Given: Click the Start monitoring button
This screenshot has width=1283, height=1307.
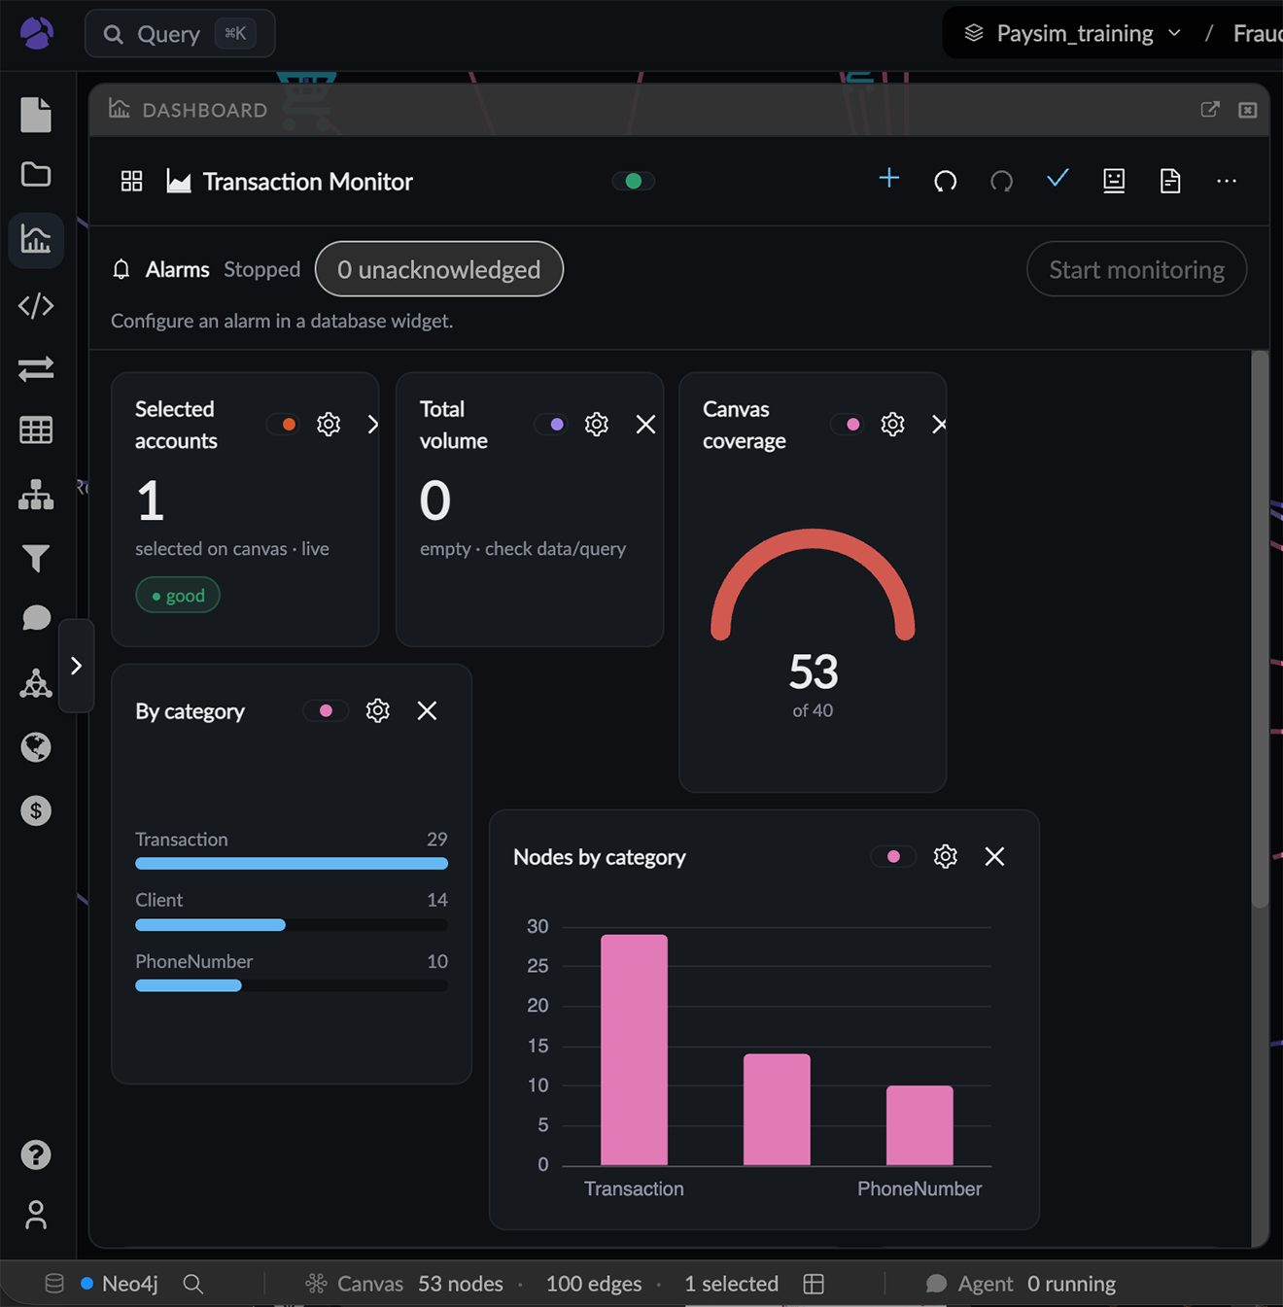Looking at the screenshot, I should [x=1136, y=269].
